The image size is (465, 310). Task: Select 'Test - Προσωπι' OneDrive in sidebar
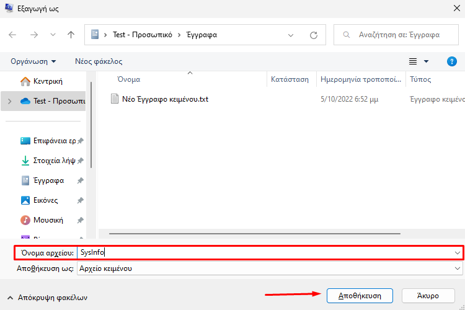[53, 101]
